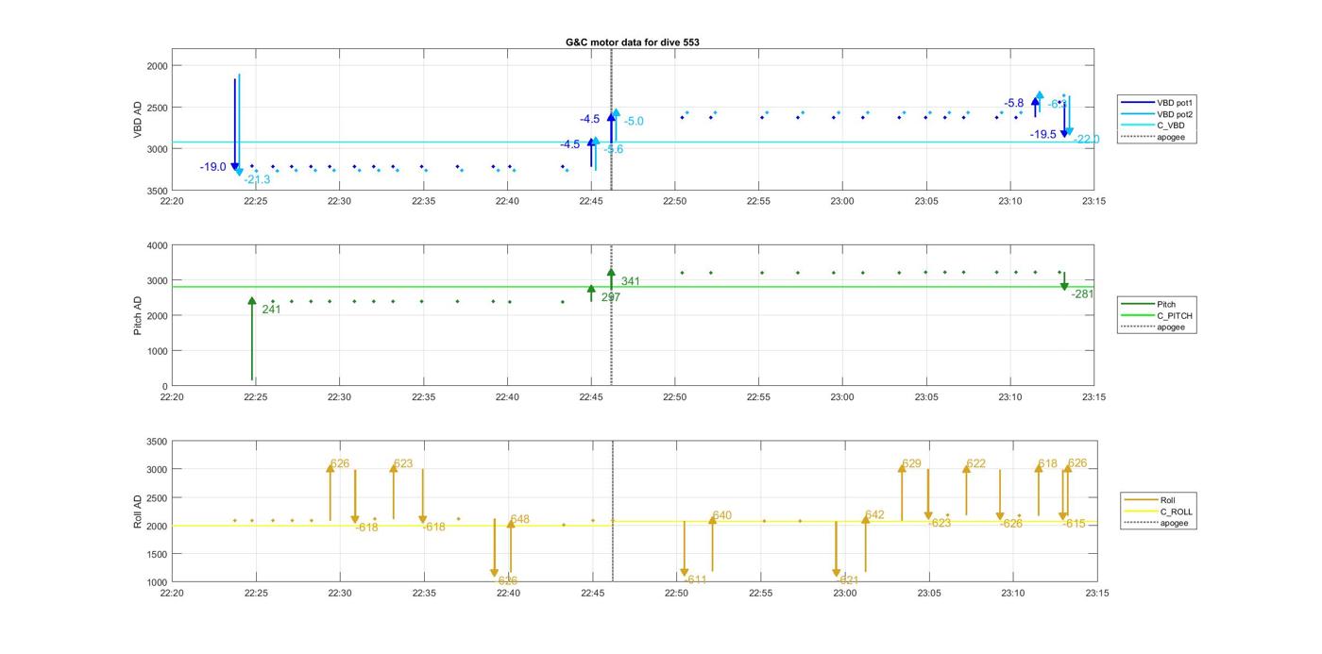
Task: Click the '-281' pitch annotation
Action: (x=1082, y=294)
